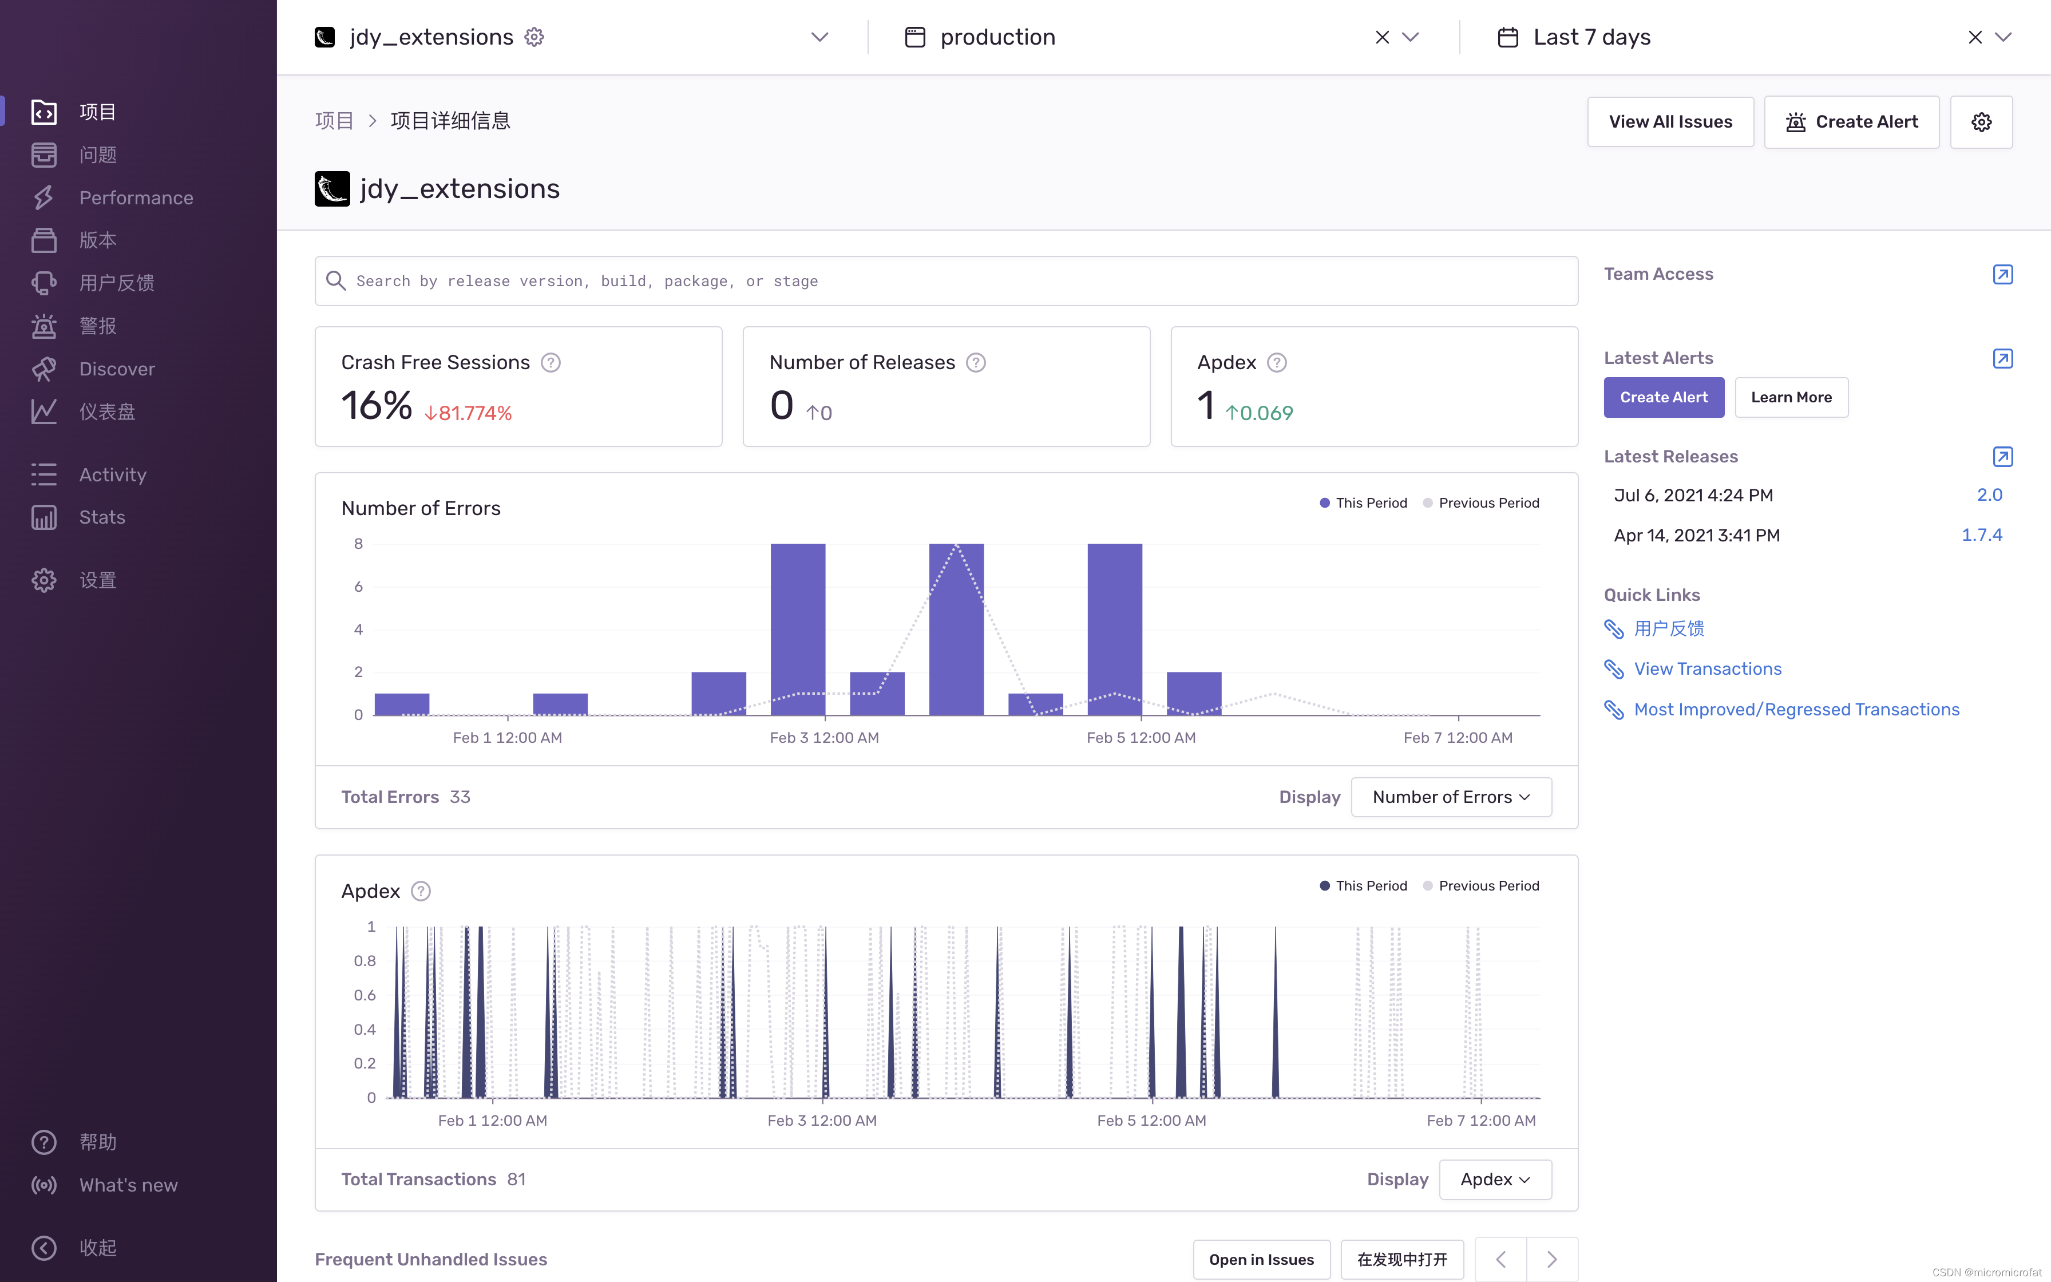Click the jdy_extensions project avatar thumbnail
This screenshot has height=1282, width=2051.
tap(332, 188)
